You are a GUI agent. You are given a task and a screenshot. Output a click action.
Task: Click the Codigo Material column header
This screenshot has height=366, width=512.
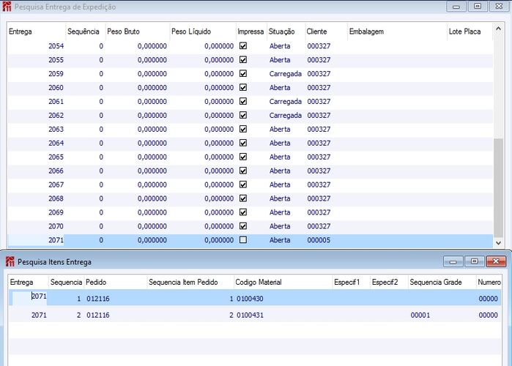(x=283, y=282)
